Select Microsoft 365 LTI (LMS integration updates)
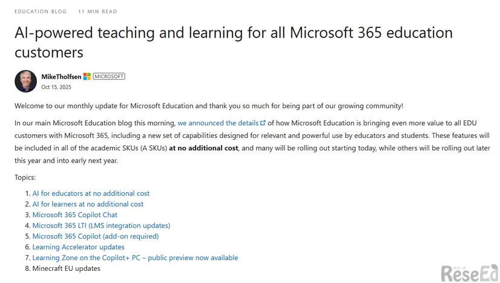Screen dimensions: 500x283 (x=101, y=226)
